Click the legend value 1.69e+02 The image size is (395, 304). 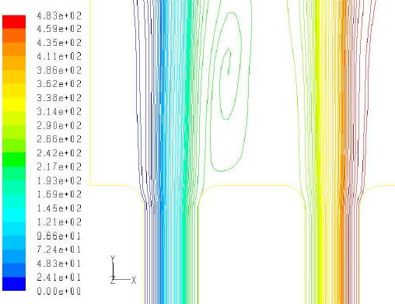coord(59,194)
